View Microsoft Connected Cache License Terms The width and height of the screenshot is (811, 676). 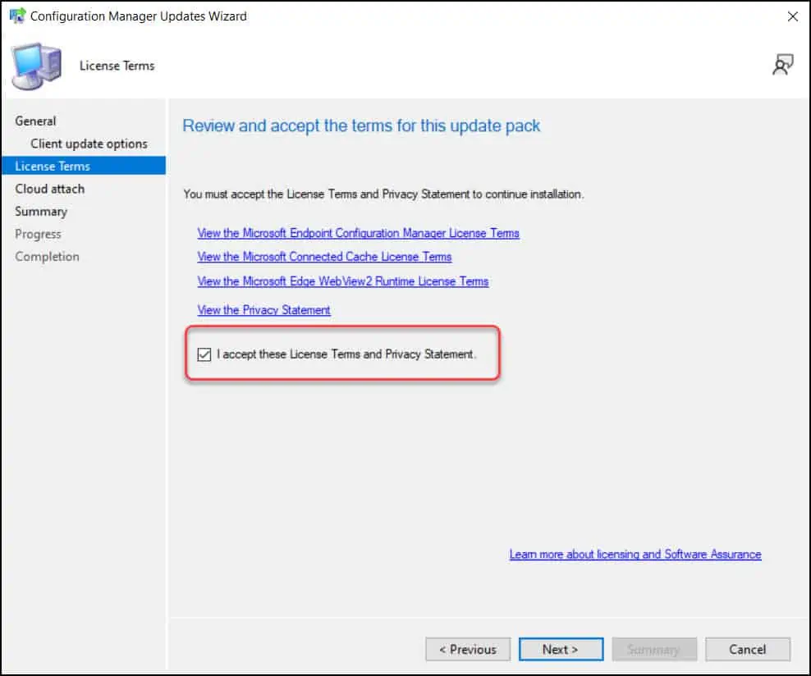pos(324,257)
